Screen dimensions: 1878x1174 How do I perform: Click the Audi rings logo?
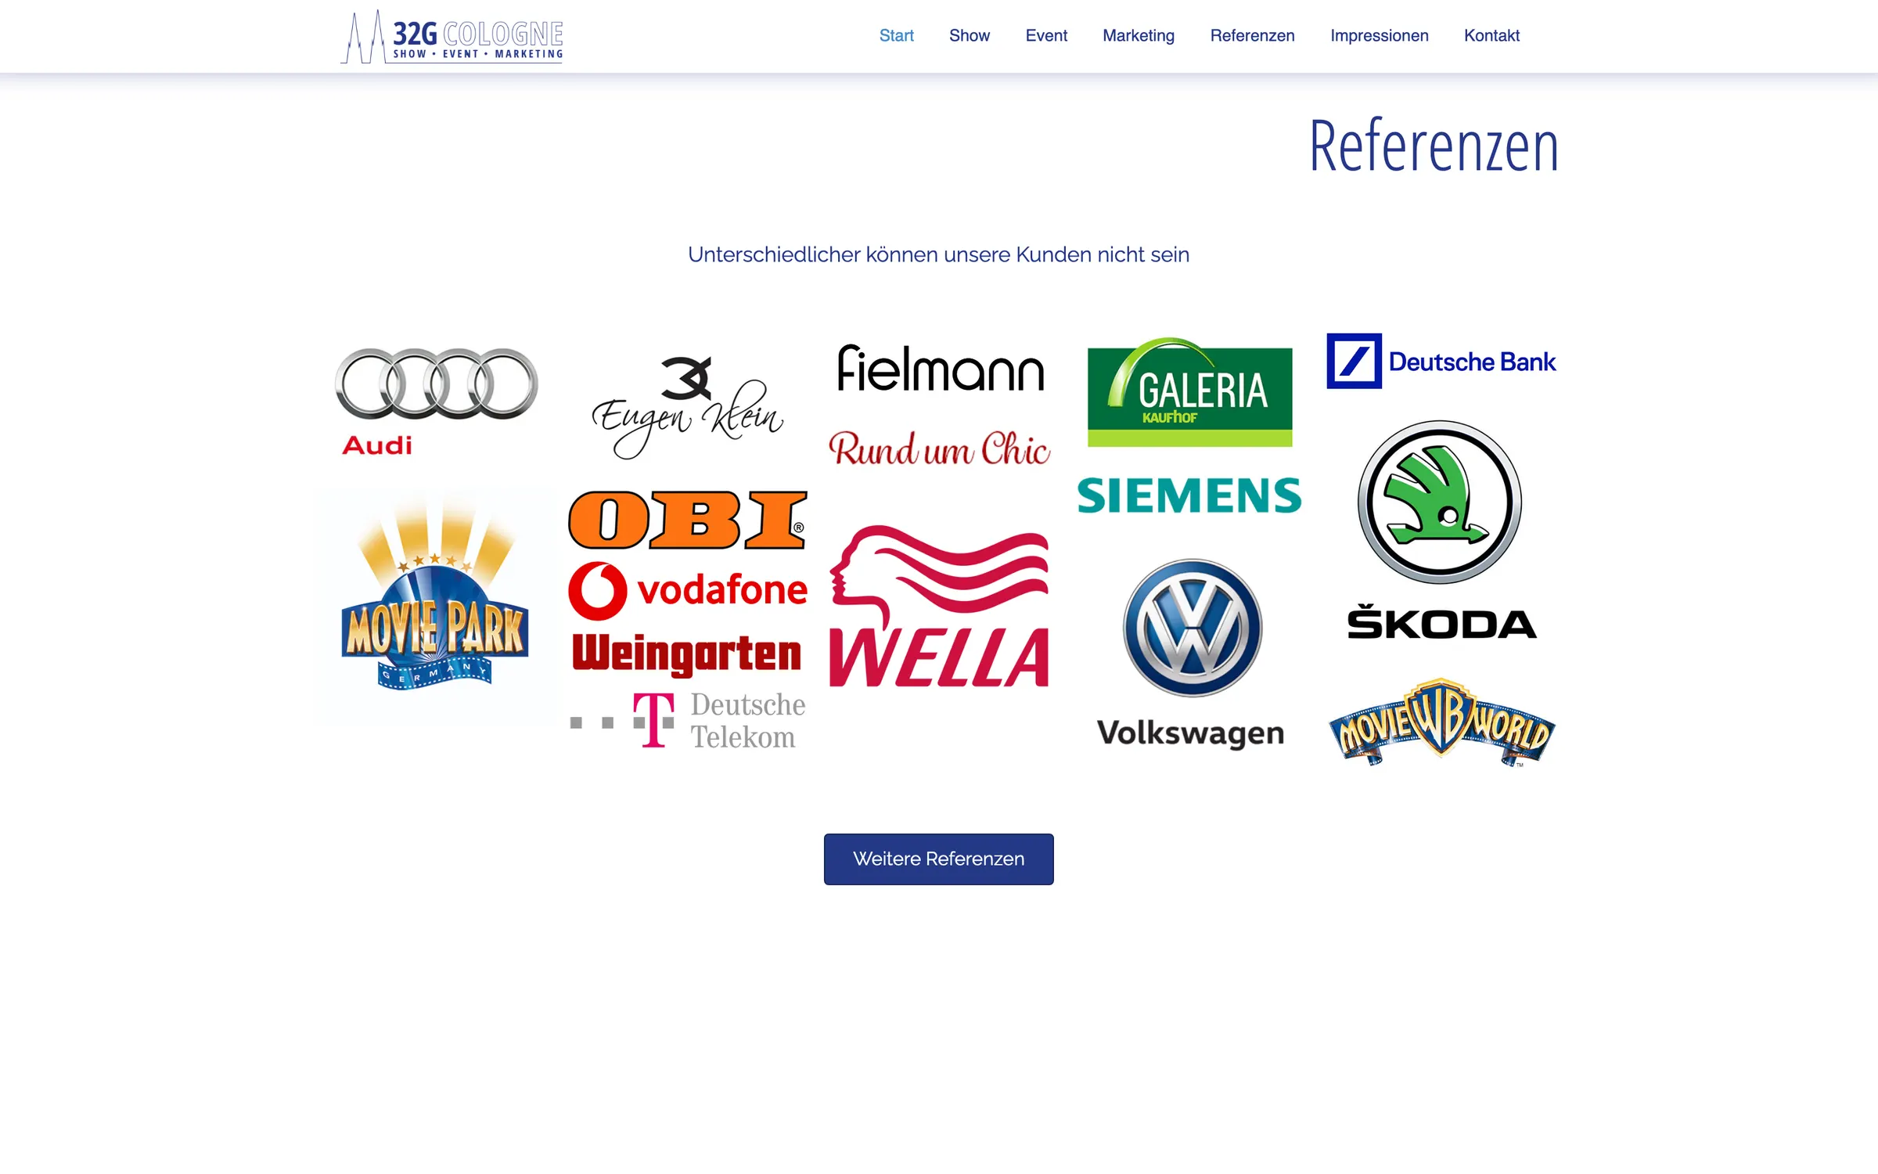(x=436, y=401)
